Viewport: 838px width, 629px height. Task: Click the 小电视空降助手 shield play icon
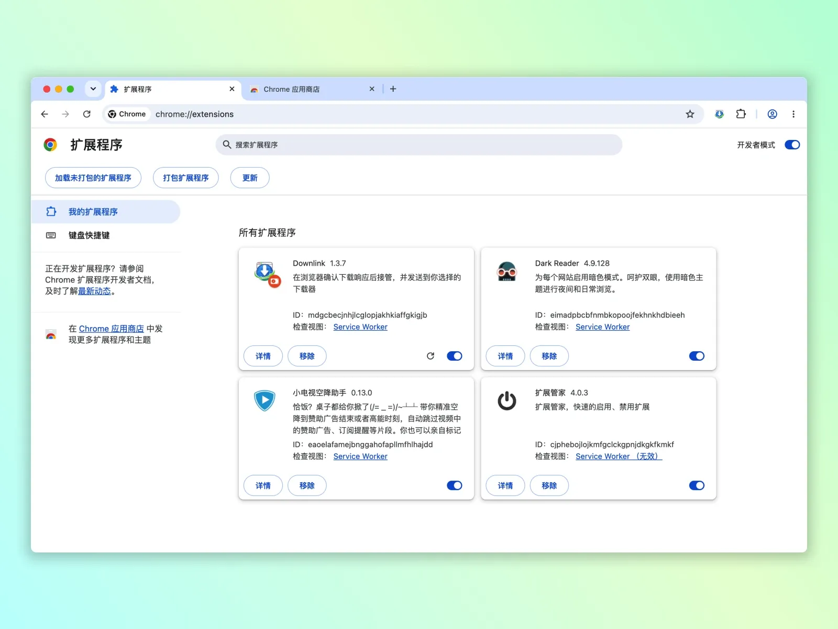click(x=264, y=401)
